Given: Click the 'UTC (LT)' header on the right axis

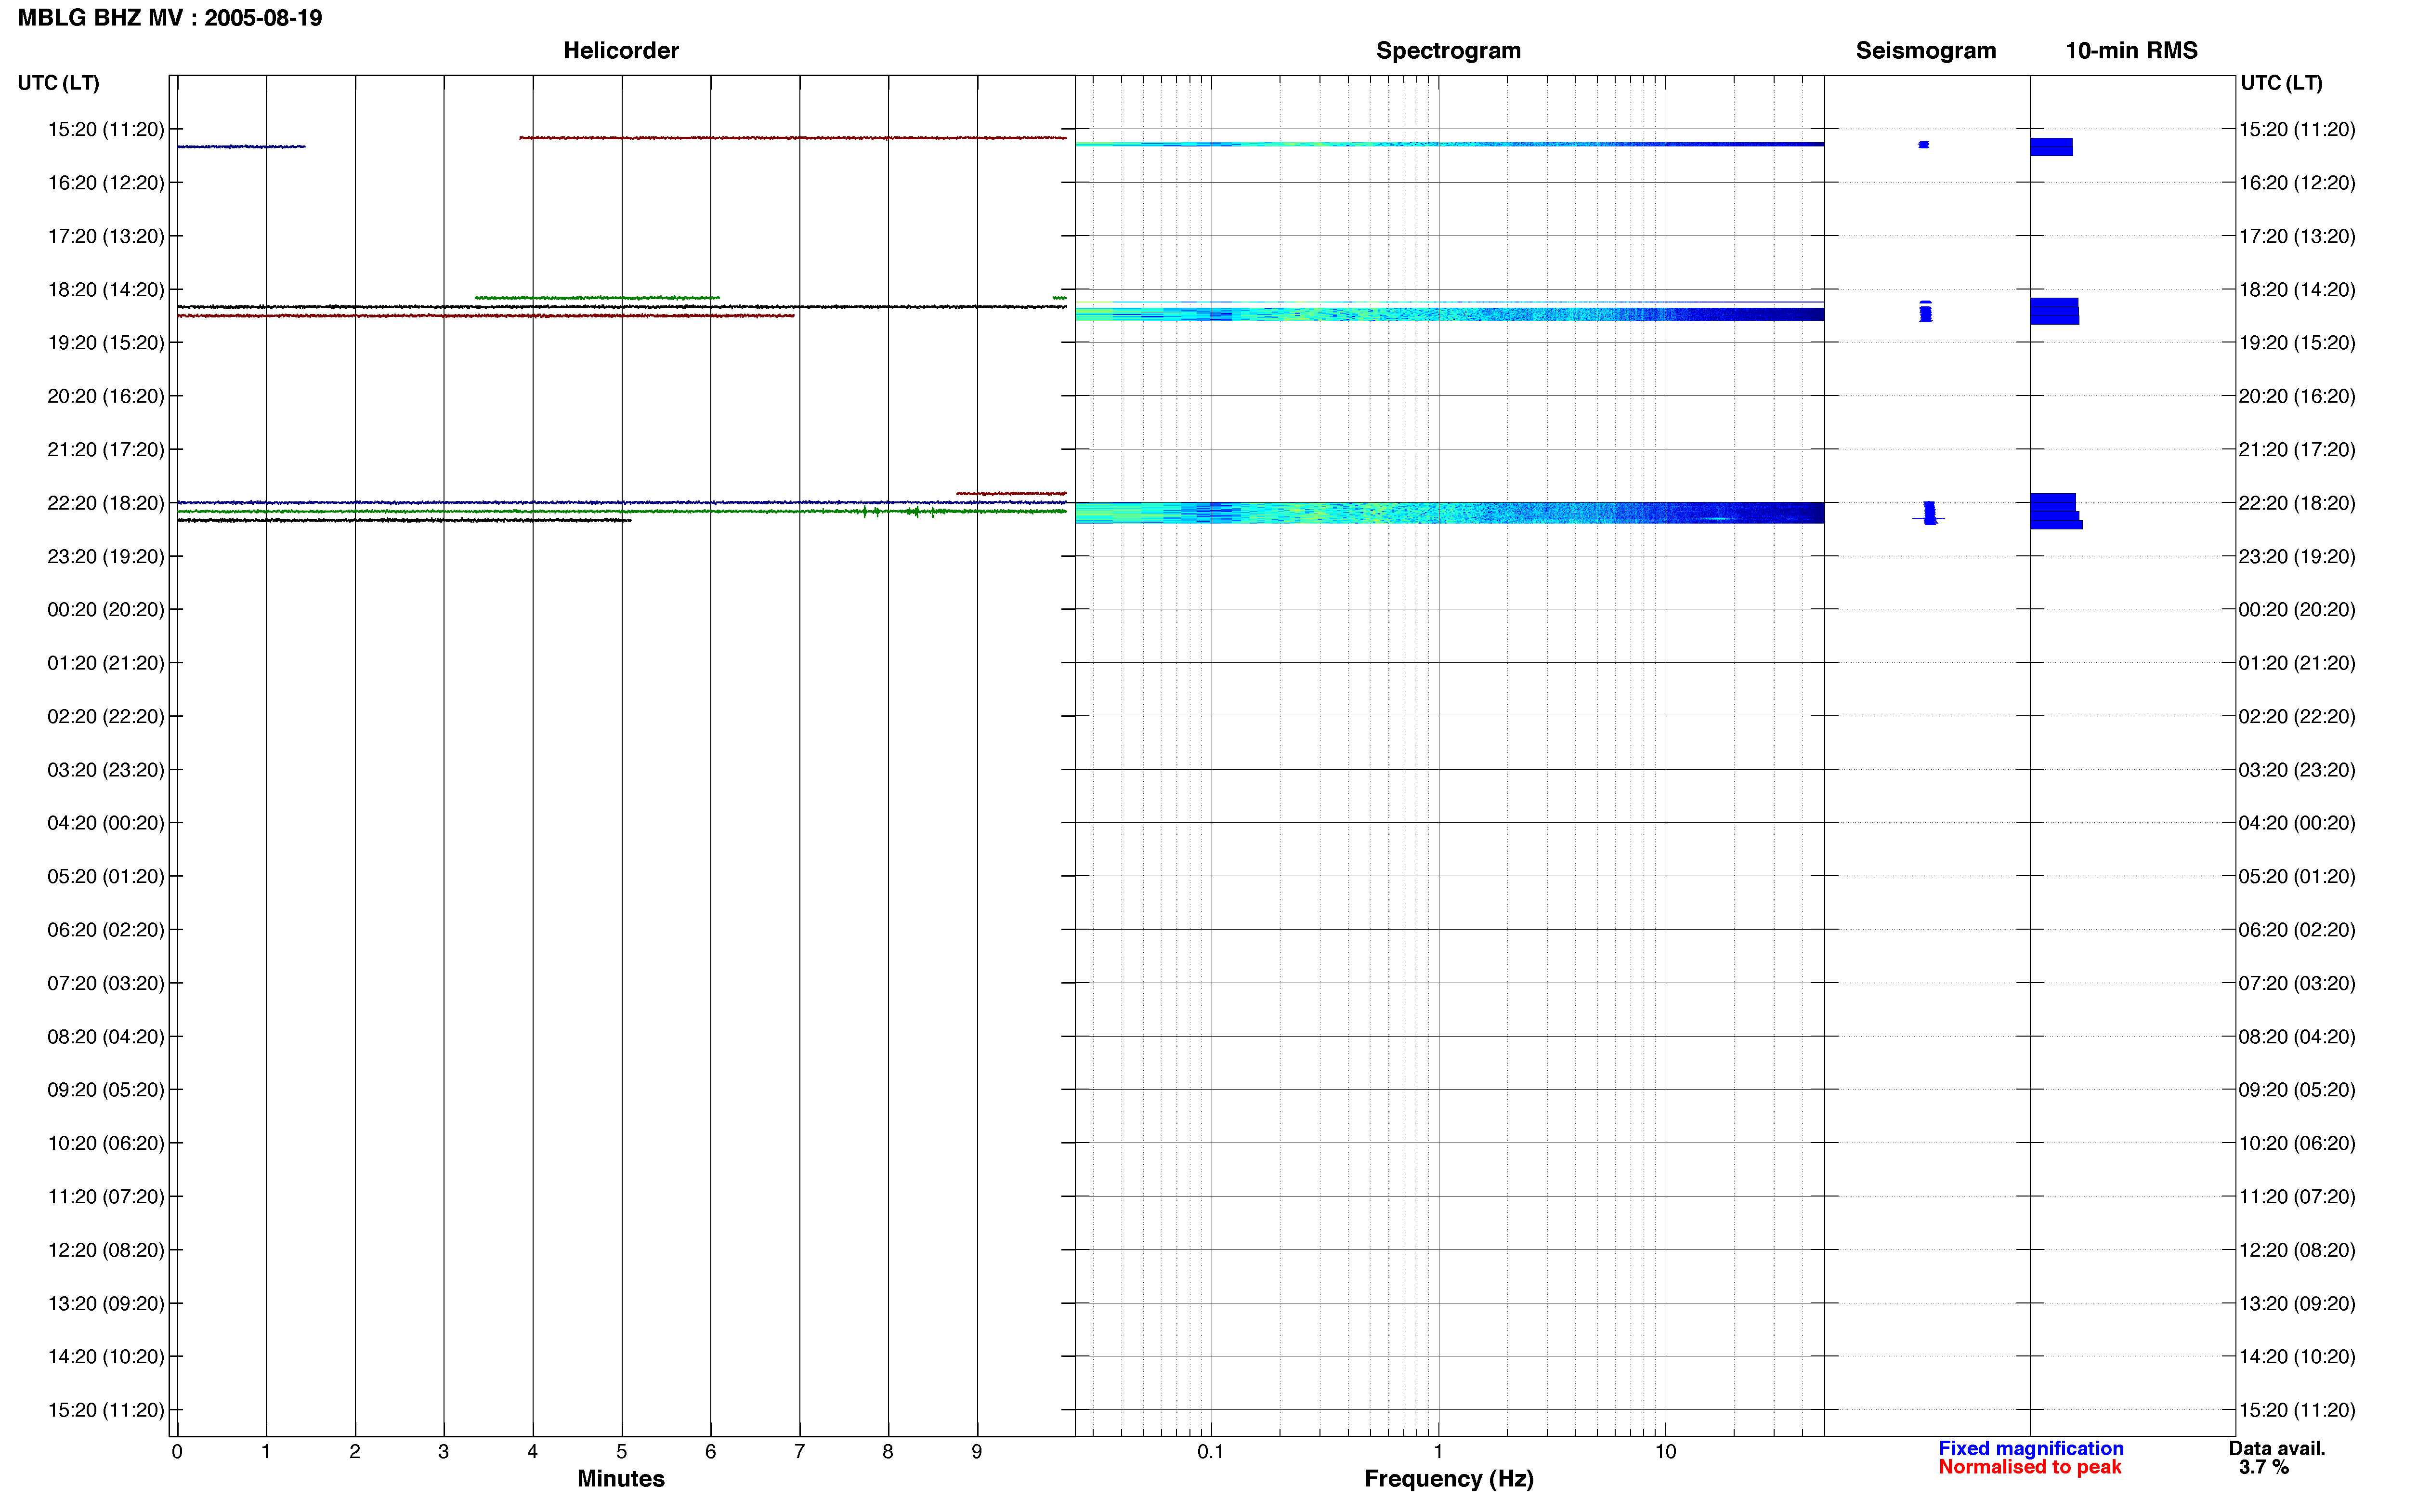Looking at the screenshot, I should (2281, 83).
